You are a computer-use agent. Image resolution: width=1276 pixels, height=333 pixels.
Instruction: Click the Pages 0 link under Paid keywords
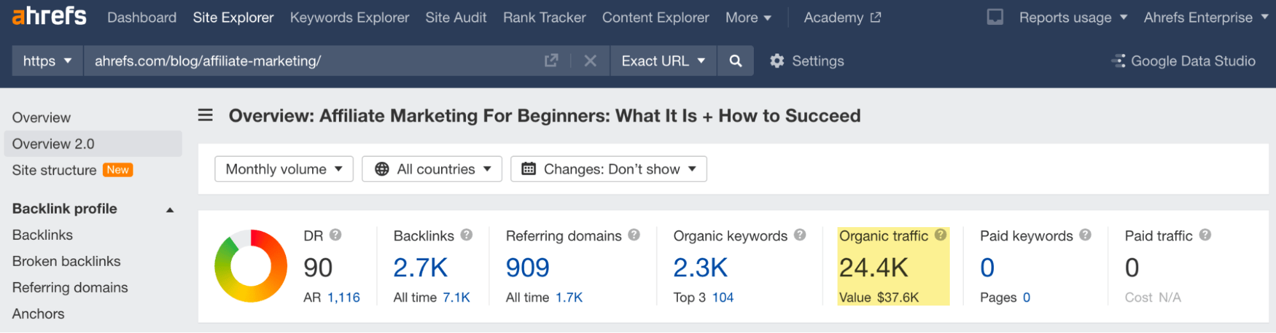pos(1026,297)
